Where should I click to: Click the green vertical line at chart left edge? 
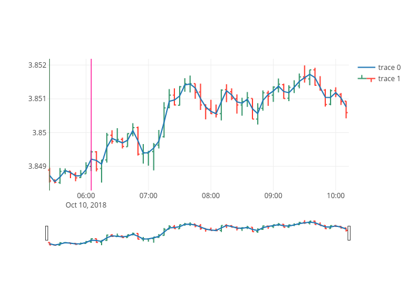(x=49, y=118)
